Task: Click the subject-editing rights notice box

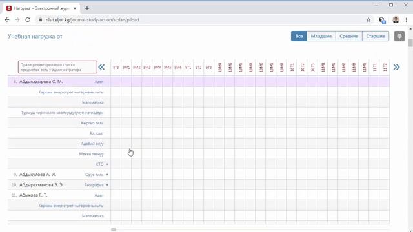Action: 57,67
